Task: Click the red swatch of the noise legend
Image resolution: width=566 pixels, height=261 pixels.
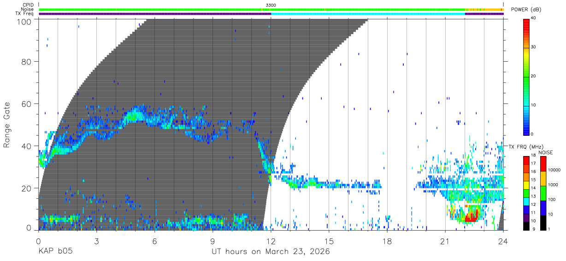Action: pos(543,164)
